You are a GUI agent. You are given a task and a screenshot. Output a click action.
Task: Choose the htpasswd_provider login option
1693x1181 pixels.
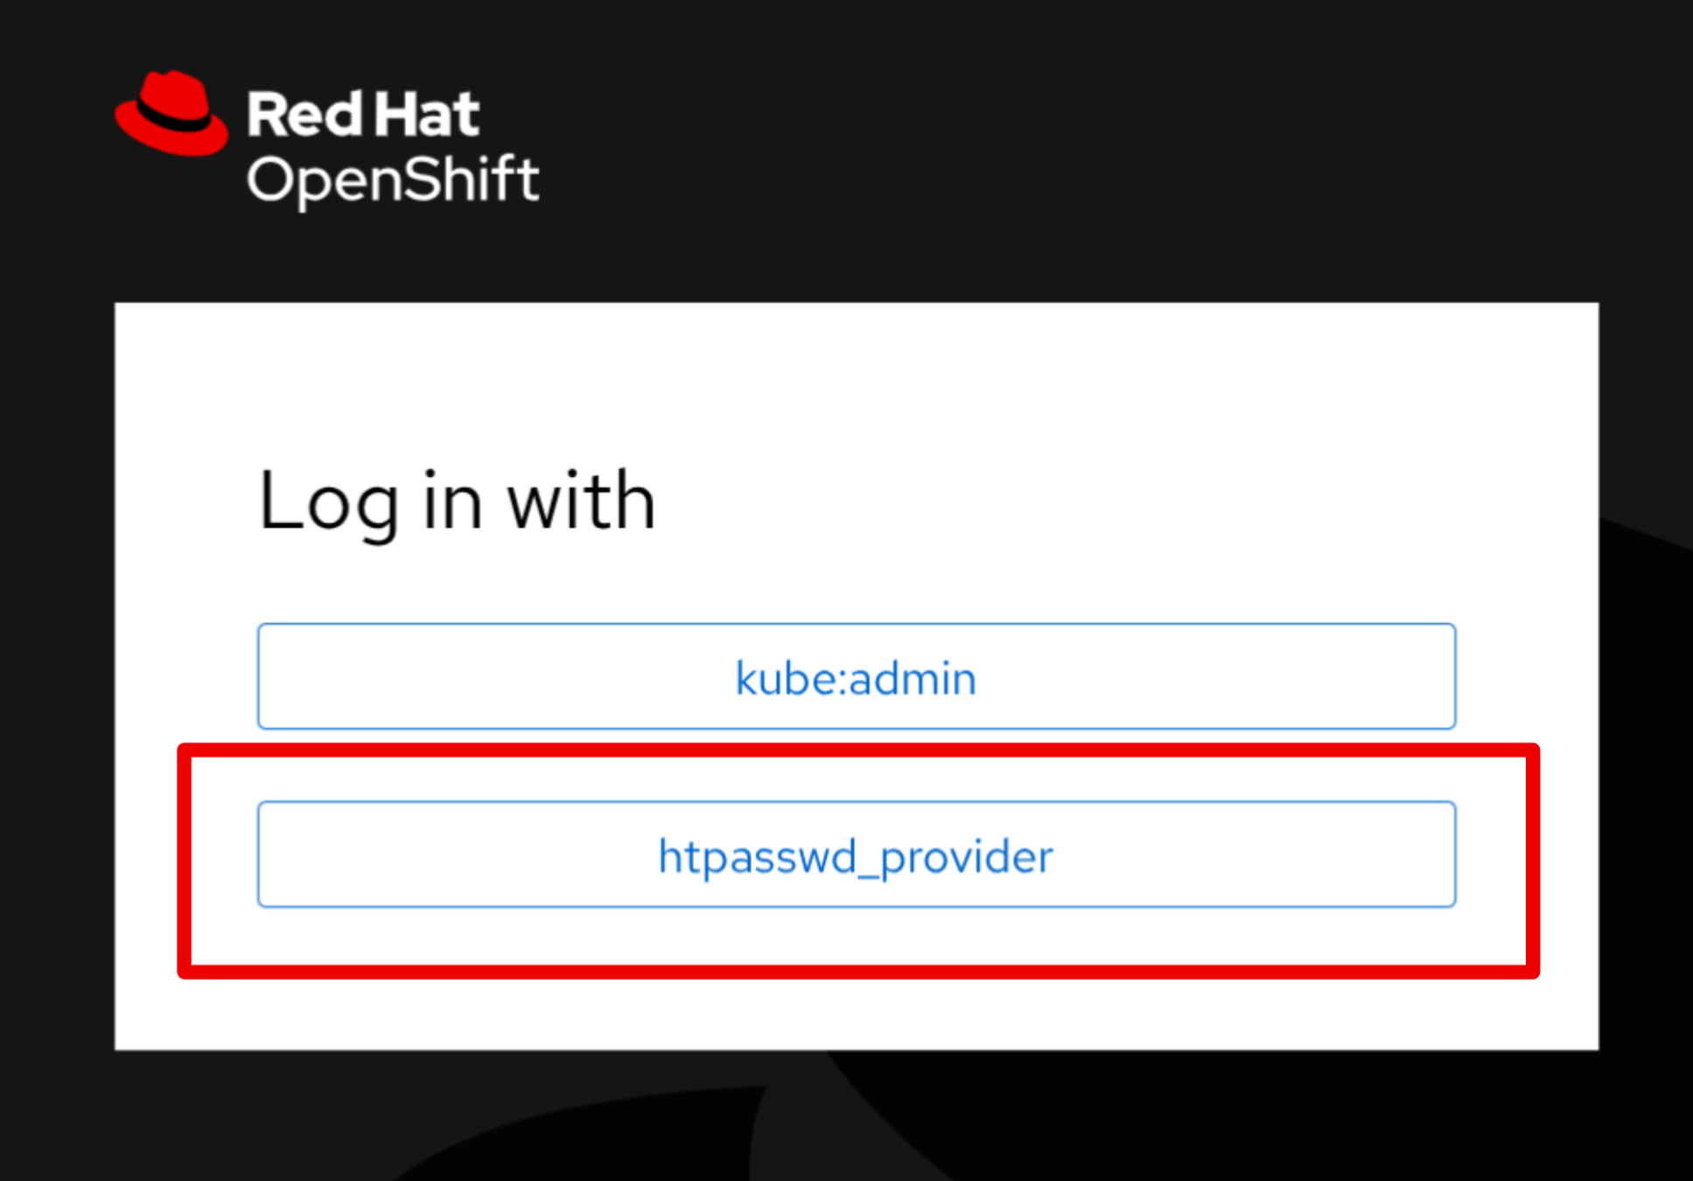pos(856,854)
